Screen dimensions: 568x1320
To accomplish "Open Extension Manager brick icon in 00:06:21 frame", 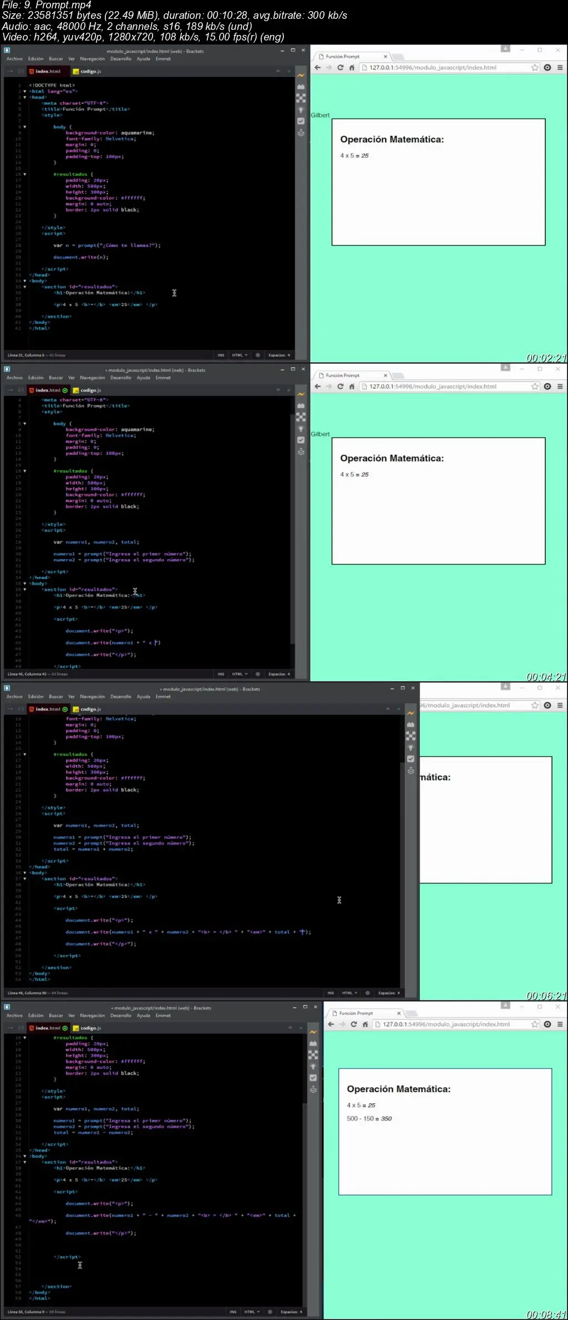I will coord(411,724).
